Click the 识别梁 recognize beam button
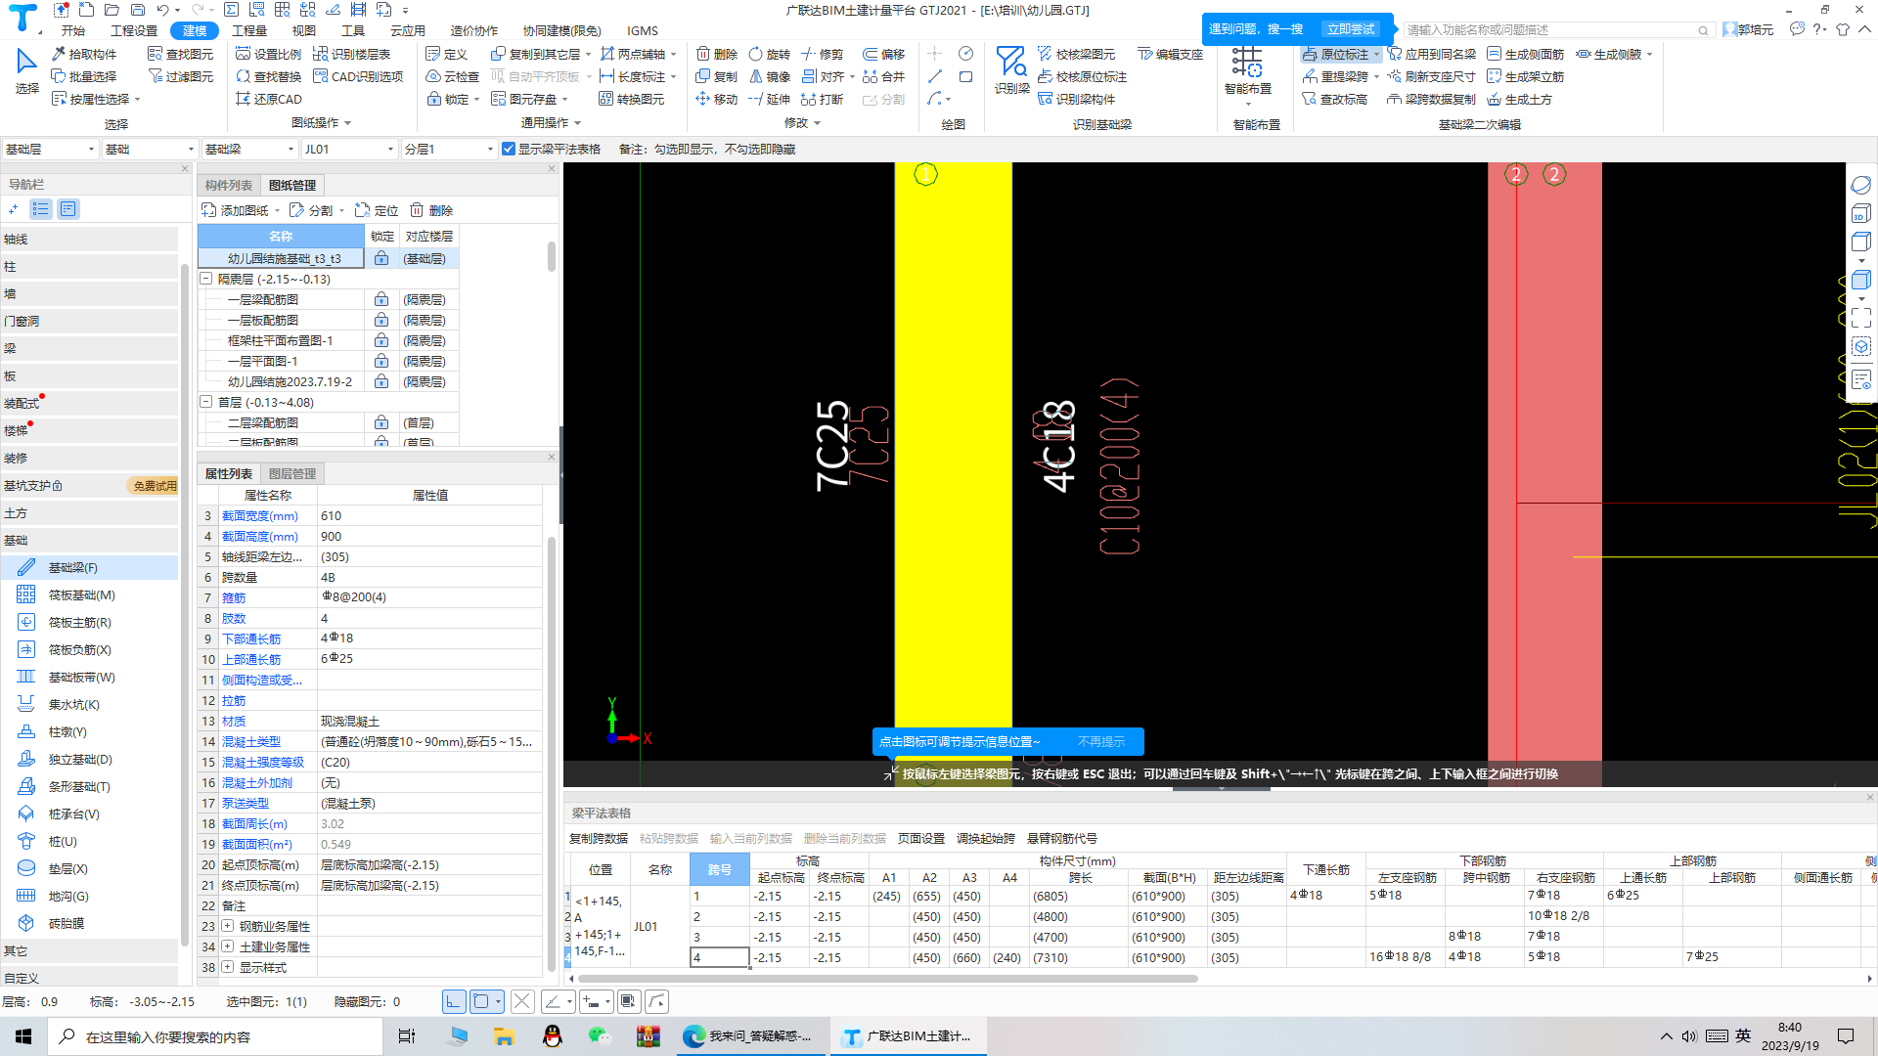Image resolution: width=1878 pixels, height=1056 pixels. point(1011,70)
